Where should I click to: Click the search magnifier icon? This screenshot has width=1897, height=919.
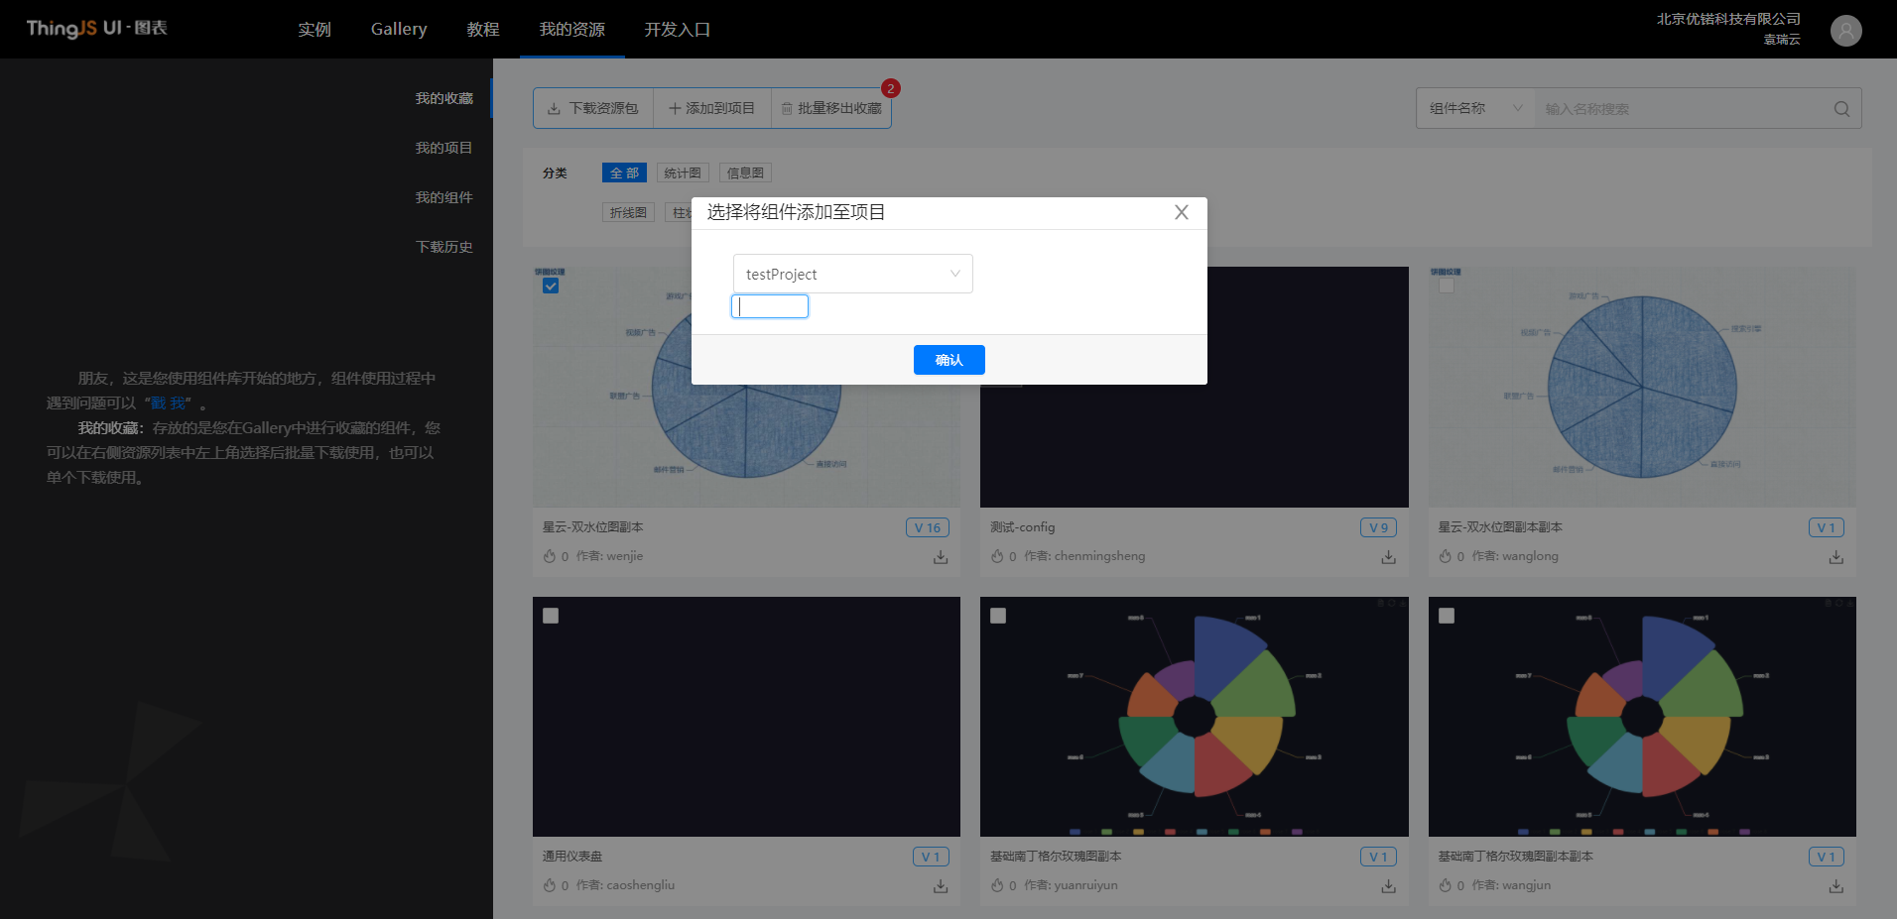coord(1841,109)
